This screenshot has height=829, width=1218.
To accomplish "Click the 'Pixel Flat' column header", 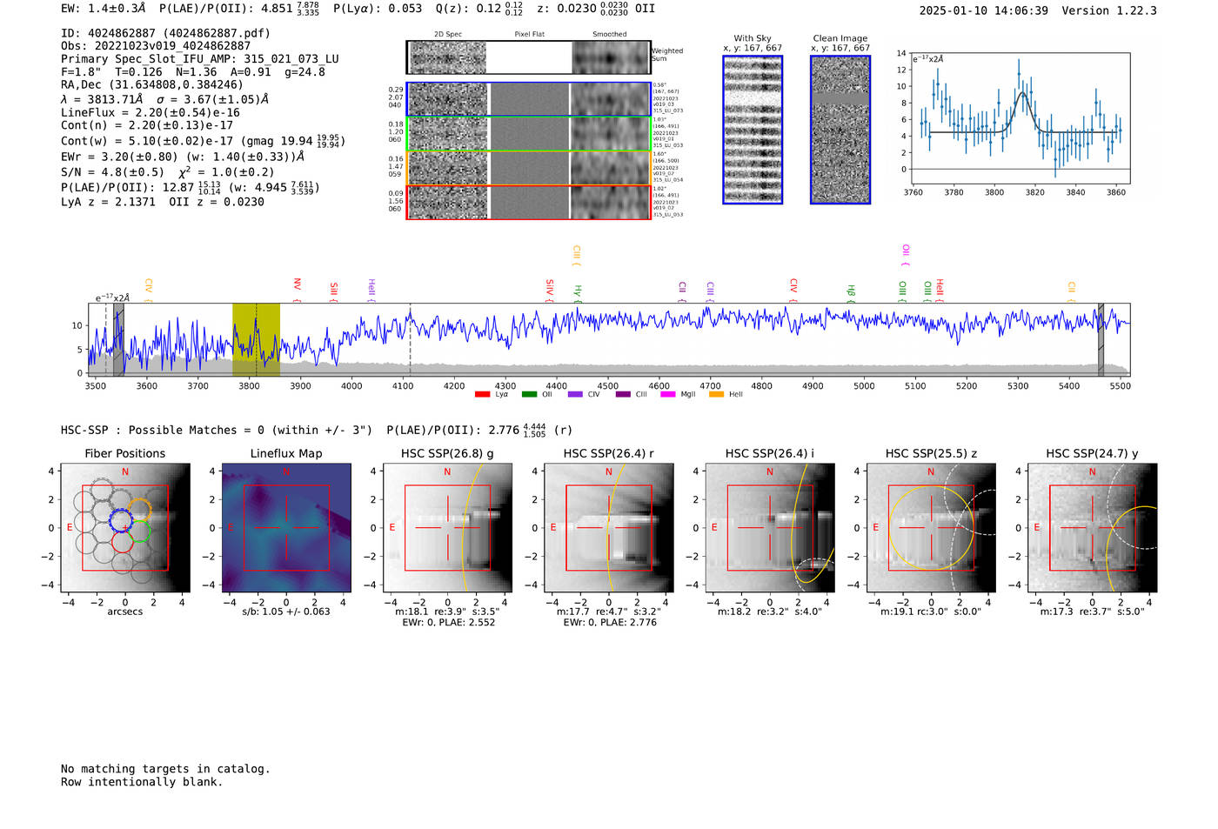I will coord(529,35).
